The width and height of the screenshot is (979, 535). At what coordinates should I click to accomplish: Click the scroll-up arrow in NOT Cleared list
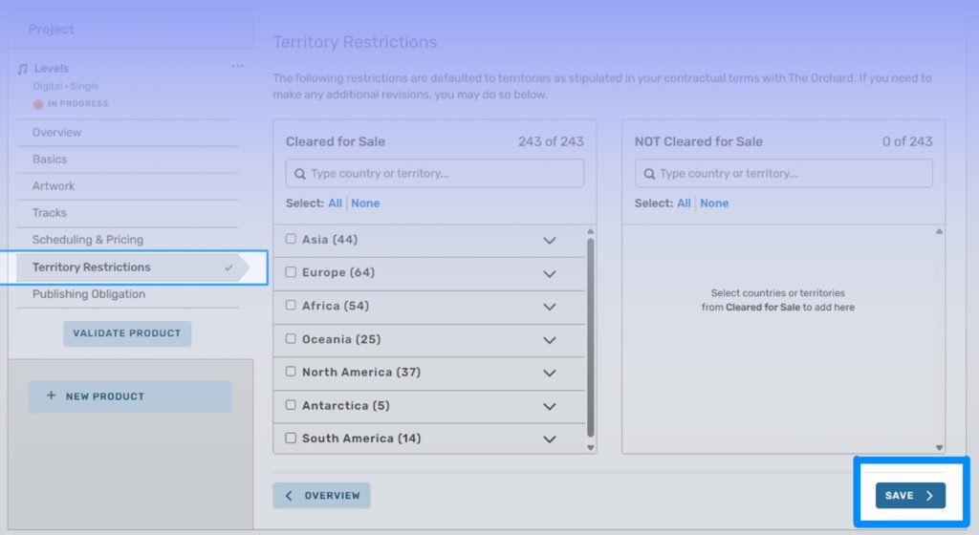(939, 231)
